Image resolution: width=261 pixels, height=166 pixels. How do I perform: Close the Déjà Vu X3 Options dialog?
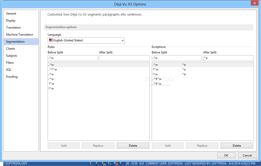click(254, 3)
